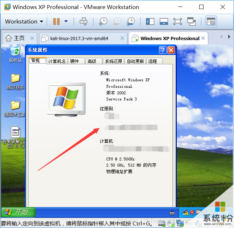Toggle the library sidebar view
This screenshot has height=228, width=234.
[150, 22]
